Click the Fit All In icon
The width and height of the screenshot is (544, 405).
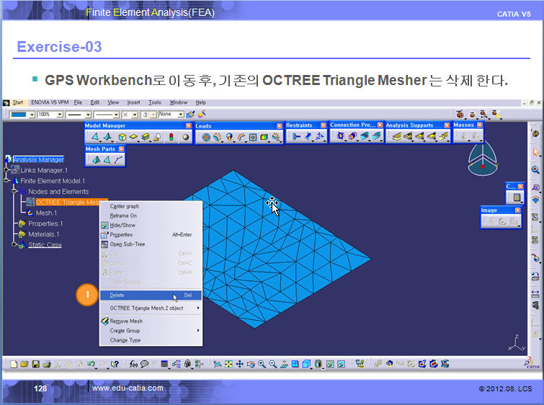click(x=228, y=364)
